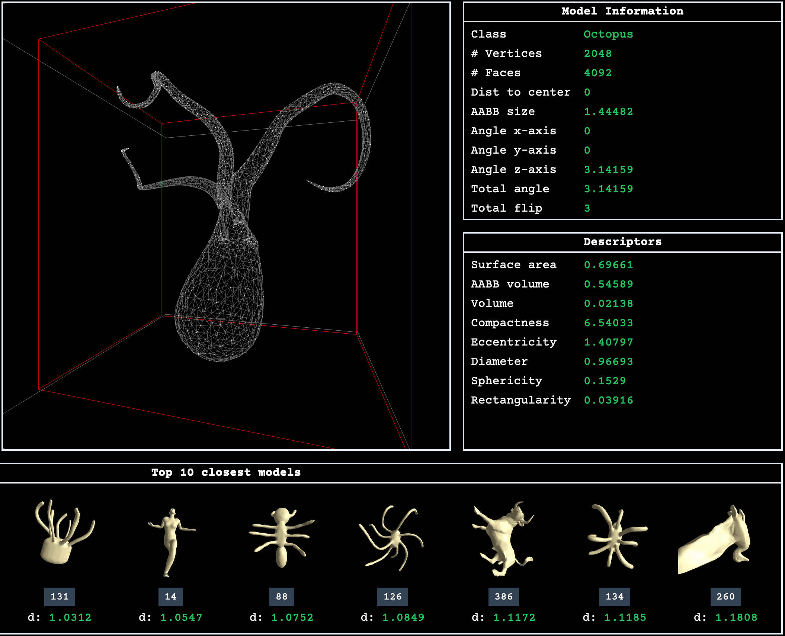Click the 386 model ID button
The height and width of the screenshot is (636, 785).
(503, 597)
